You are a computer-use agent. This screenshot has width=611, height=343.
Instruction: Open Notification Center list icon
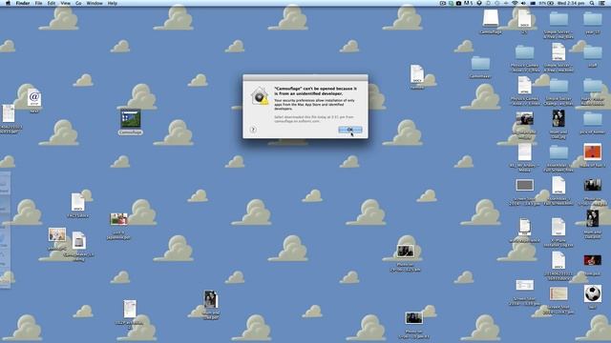602,3
